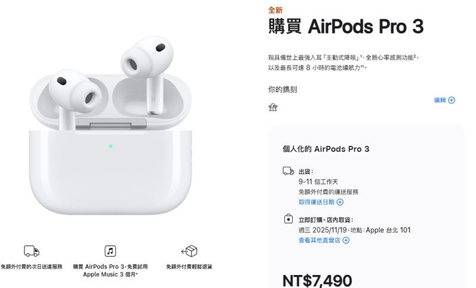Click the ghost emoji engraving preview

click(273, 108)
